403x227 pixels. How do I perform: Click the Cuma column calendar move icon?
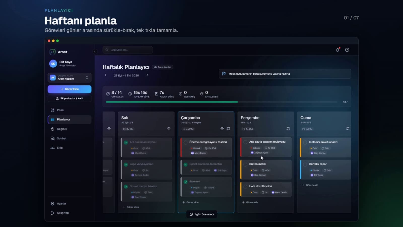coord(348,129)
